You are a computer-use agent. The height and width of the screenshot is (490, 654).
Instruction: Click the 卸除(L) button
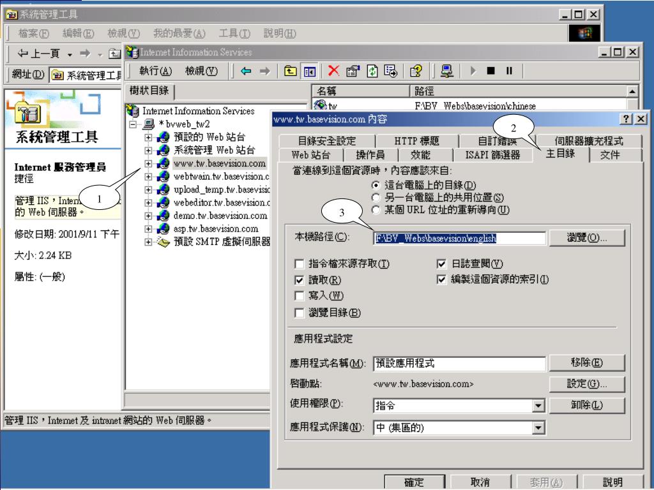tap(587, 405)
